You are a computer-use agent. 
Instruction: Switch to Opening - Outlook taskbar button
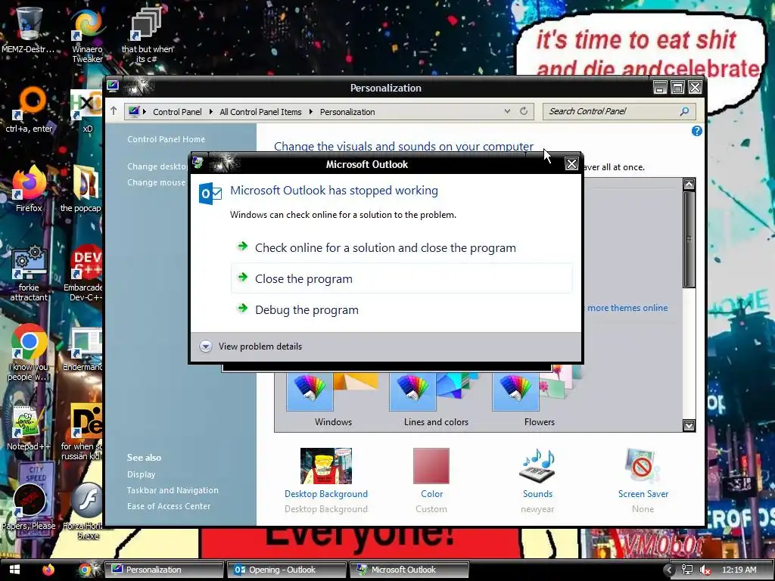(x=287, y=570)
